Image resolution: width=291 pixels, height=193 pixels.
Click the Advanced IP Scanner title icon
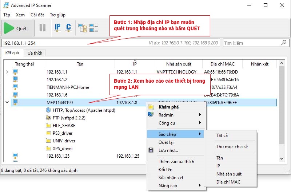click(6, 5)
